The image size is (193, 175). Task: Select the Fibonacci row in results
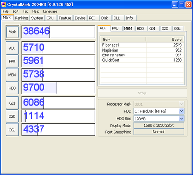point(142,45)
